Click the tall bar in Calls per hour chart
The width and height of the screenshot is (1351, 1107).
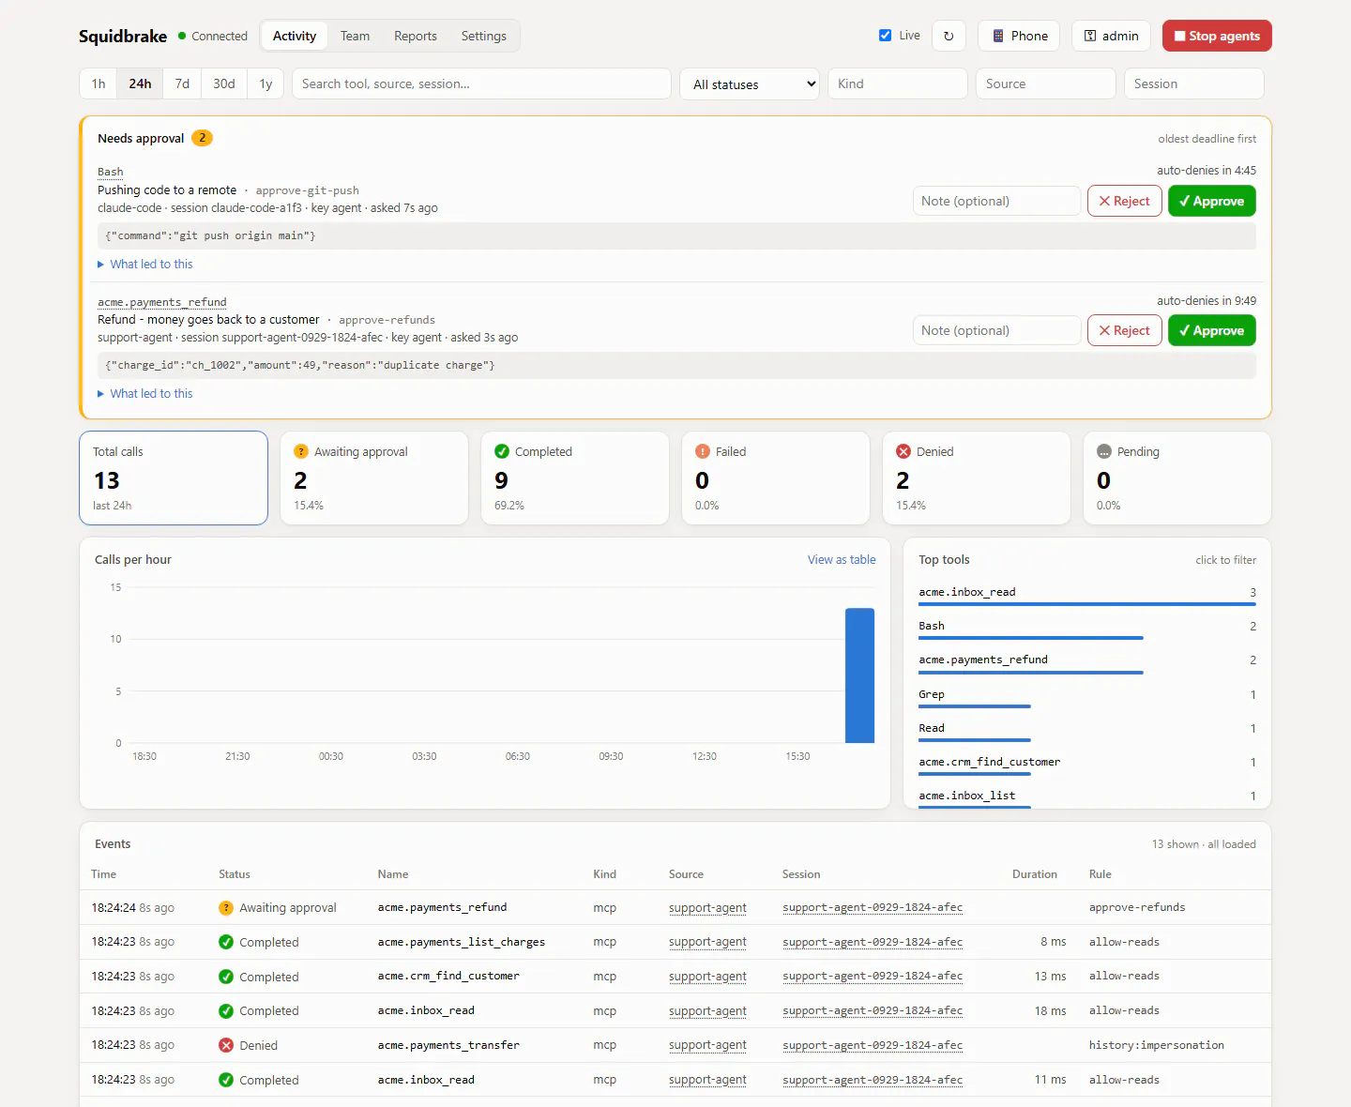coord(859,675)
